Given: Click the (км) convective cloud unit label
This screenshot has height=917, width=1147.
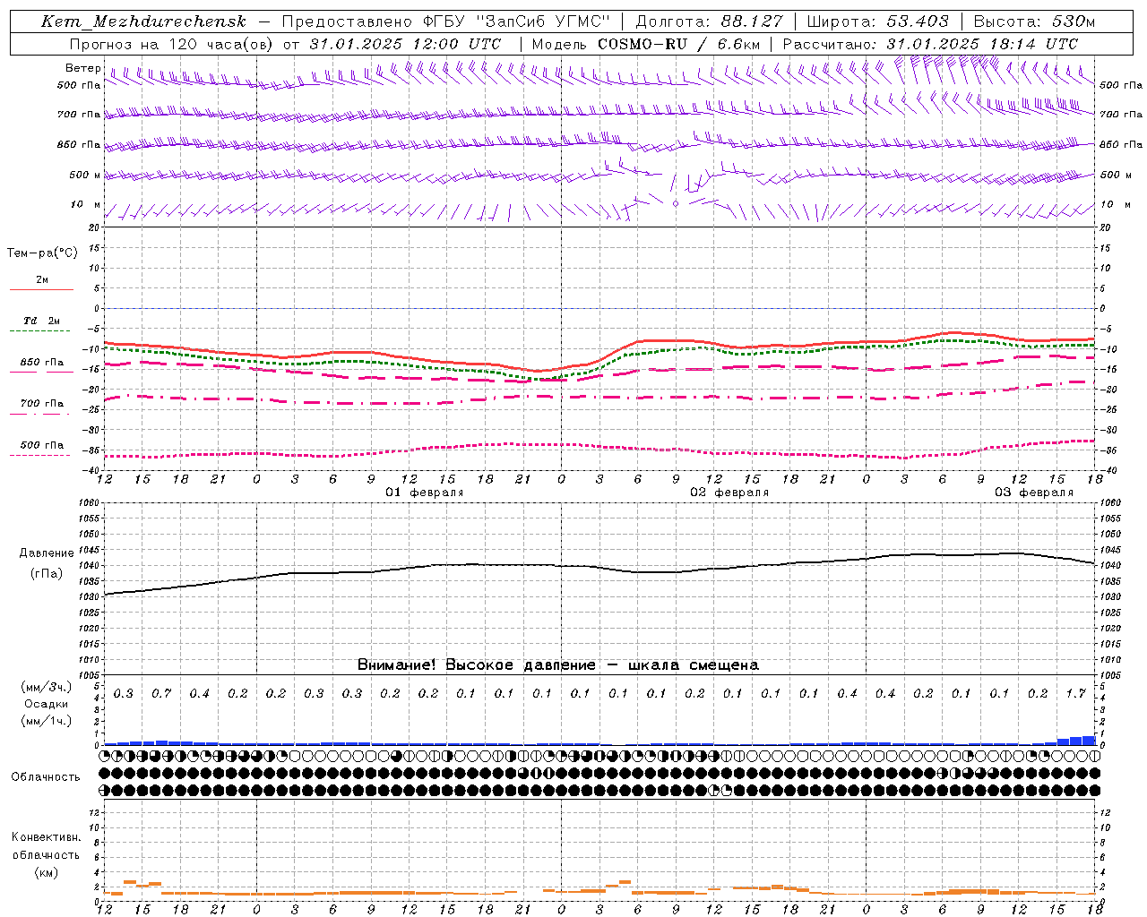Looking at the screenshot, I should click(x=47, y=872).
